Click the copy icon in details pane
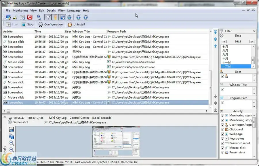This screenshot has height=166, width=259. point(12,136)
